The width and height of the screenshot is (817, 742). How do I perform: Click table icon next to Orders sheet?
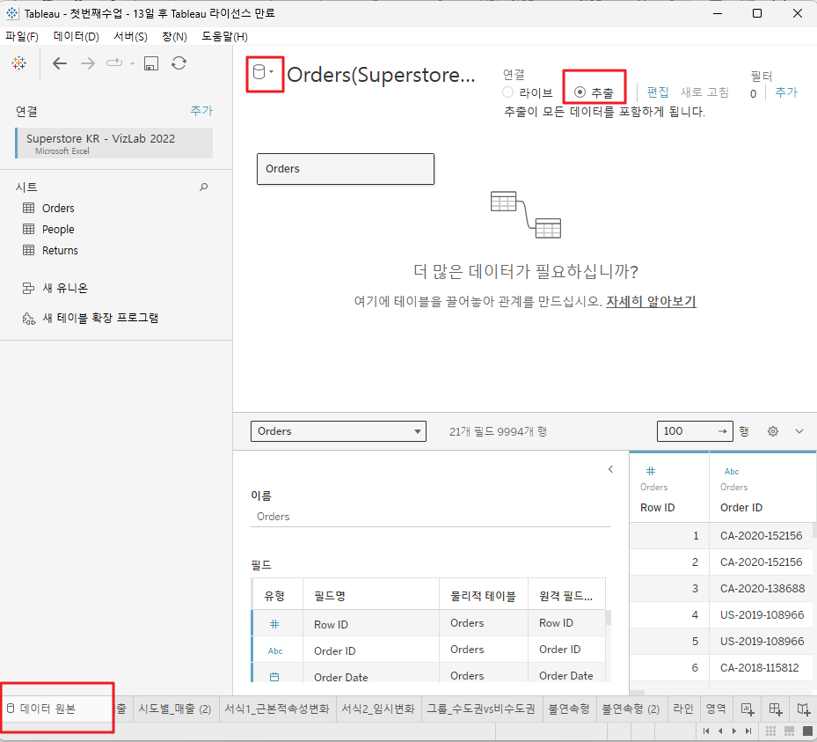point(29,208)
